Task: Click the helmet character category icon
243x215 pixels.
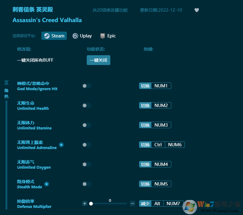Action: click(6, 83)
